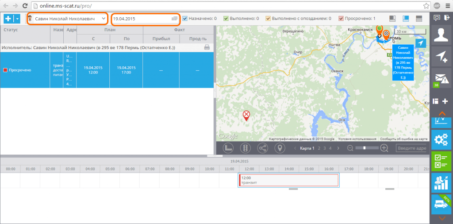This screenshot has height=224, width=453.
Task: Switch to map tab 2
Action: (319, 148)
